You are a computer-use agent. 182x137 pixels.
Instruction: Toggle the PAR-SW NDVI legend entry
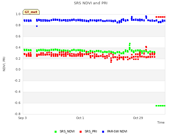point(114,132)
